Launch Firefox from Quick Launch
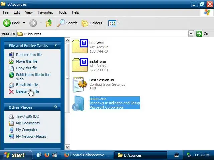 point(47,155)
